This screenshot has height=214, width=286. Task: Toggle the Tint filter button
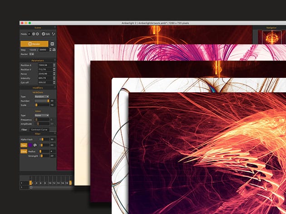click(24, 145)
